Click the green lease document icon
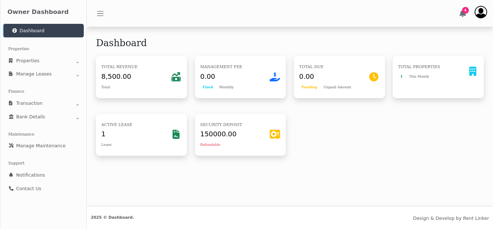Viewport: 493px width, 229px height. (x=176, y=134)
